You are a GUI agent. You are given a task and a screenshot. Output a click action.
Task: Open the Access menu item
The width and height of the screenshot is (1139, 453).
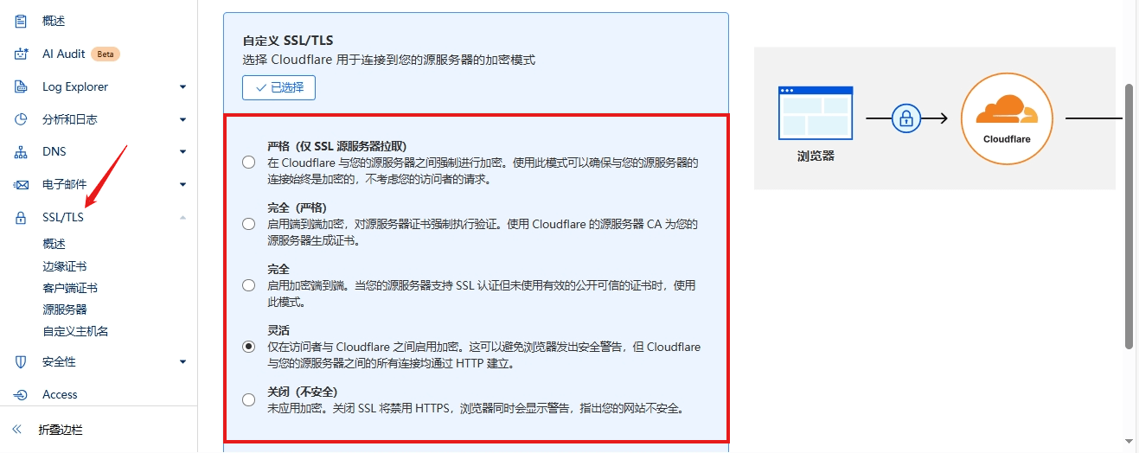coord(60,395)
